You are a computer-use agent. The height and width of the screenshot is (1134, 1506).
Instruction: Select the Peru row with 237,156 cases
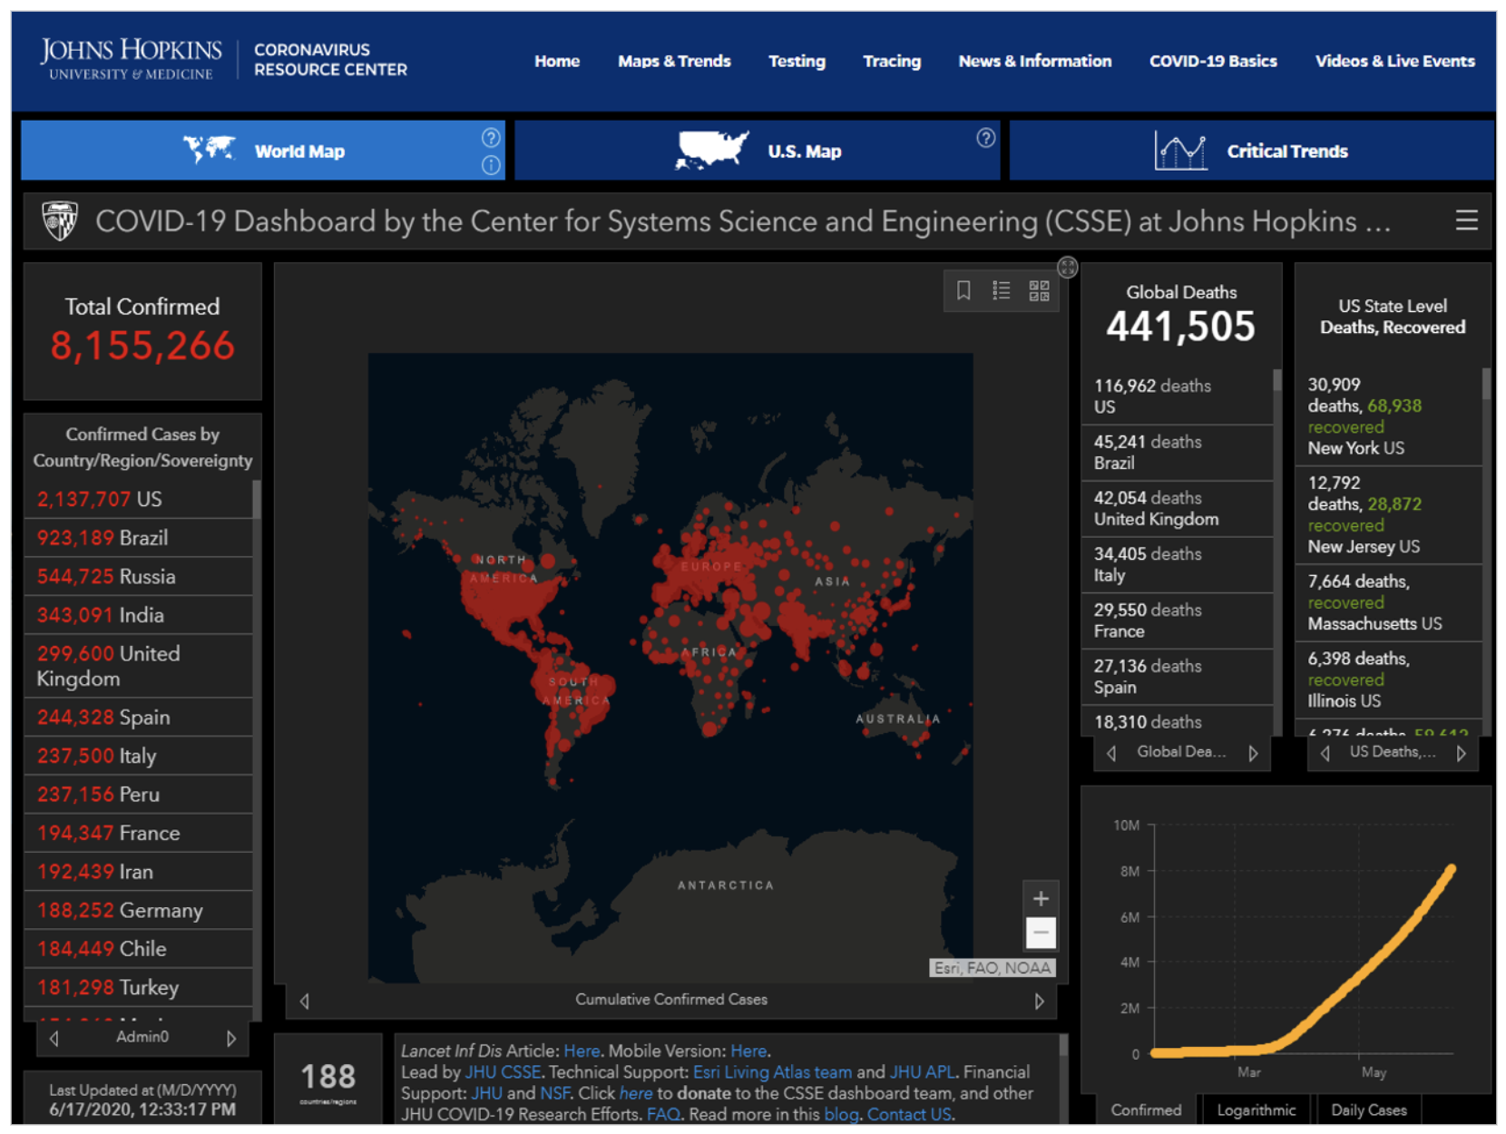click(x=138, y=795)
